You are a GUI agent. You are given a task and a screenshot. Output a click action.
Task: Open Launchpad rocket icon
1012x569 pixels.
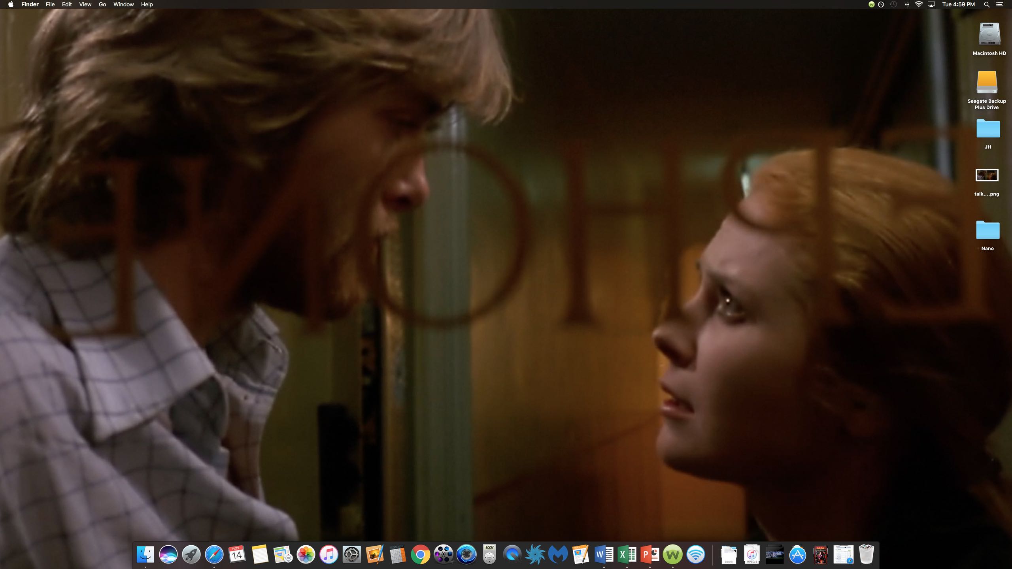(x=191, y=554)
